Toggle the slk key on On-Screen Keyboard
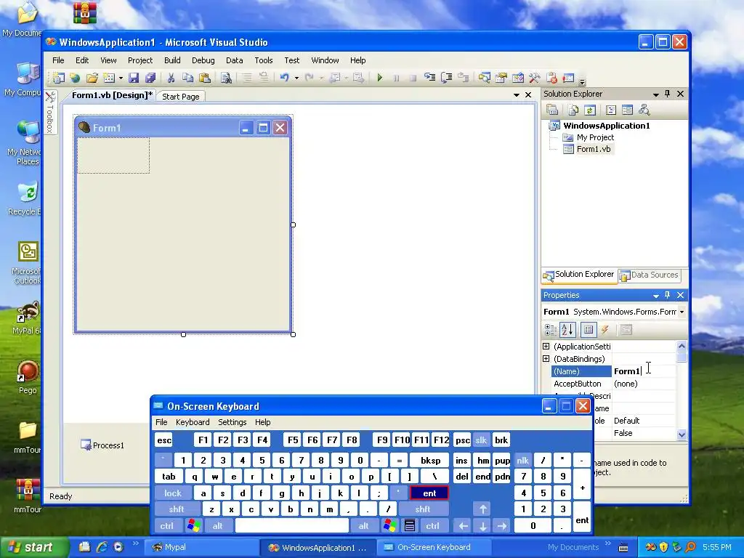The height and width of the screenshot is (558, 744). pos(481,440)
